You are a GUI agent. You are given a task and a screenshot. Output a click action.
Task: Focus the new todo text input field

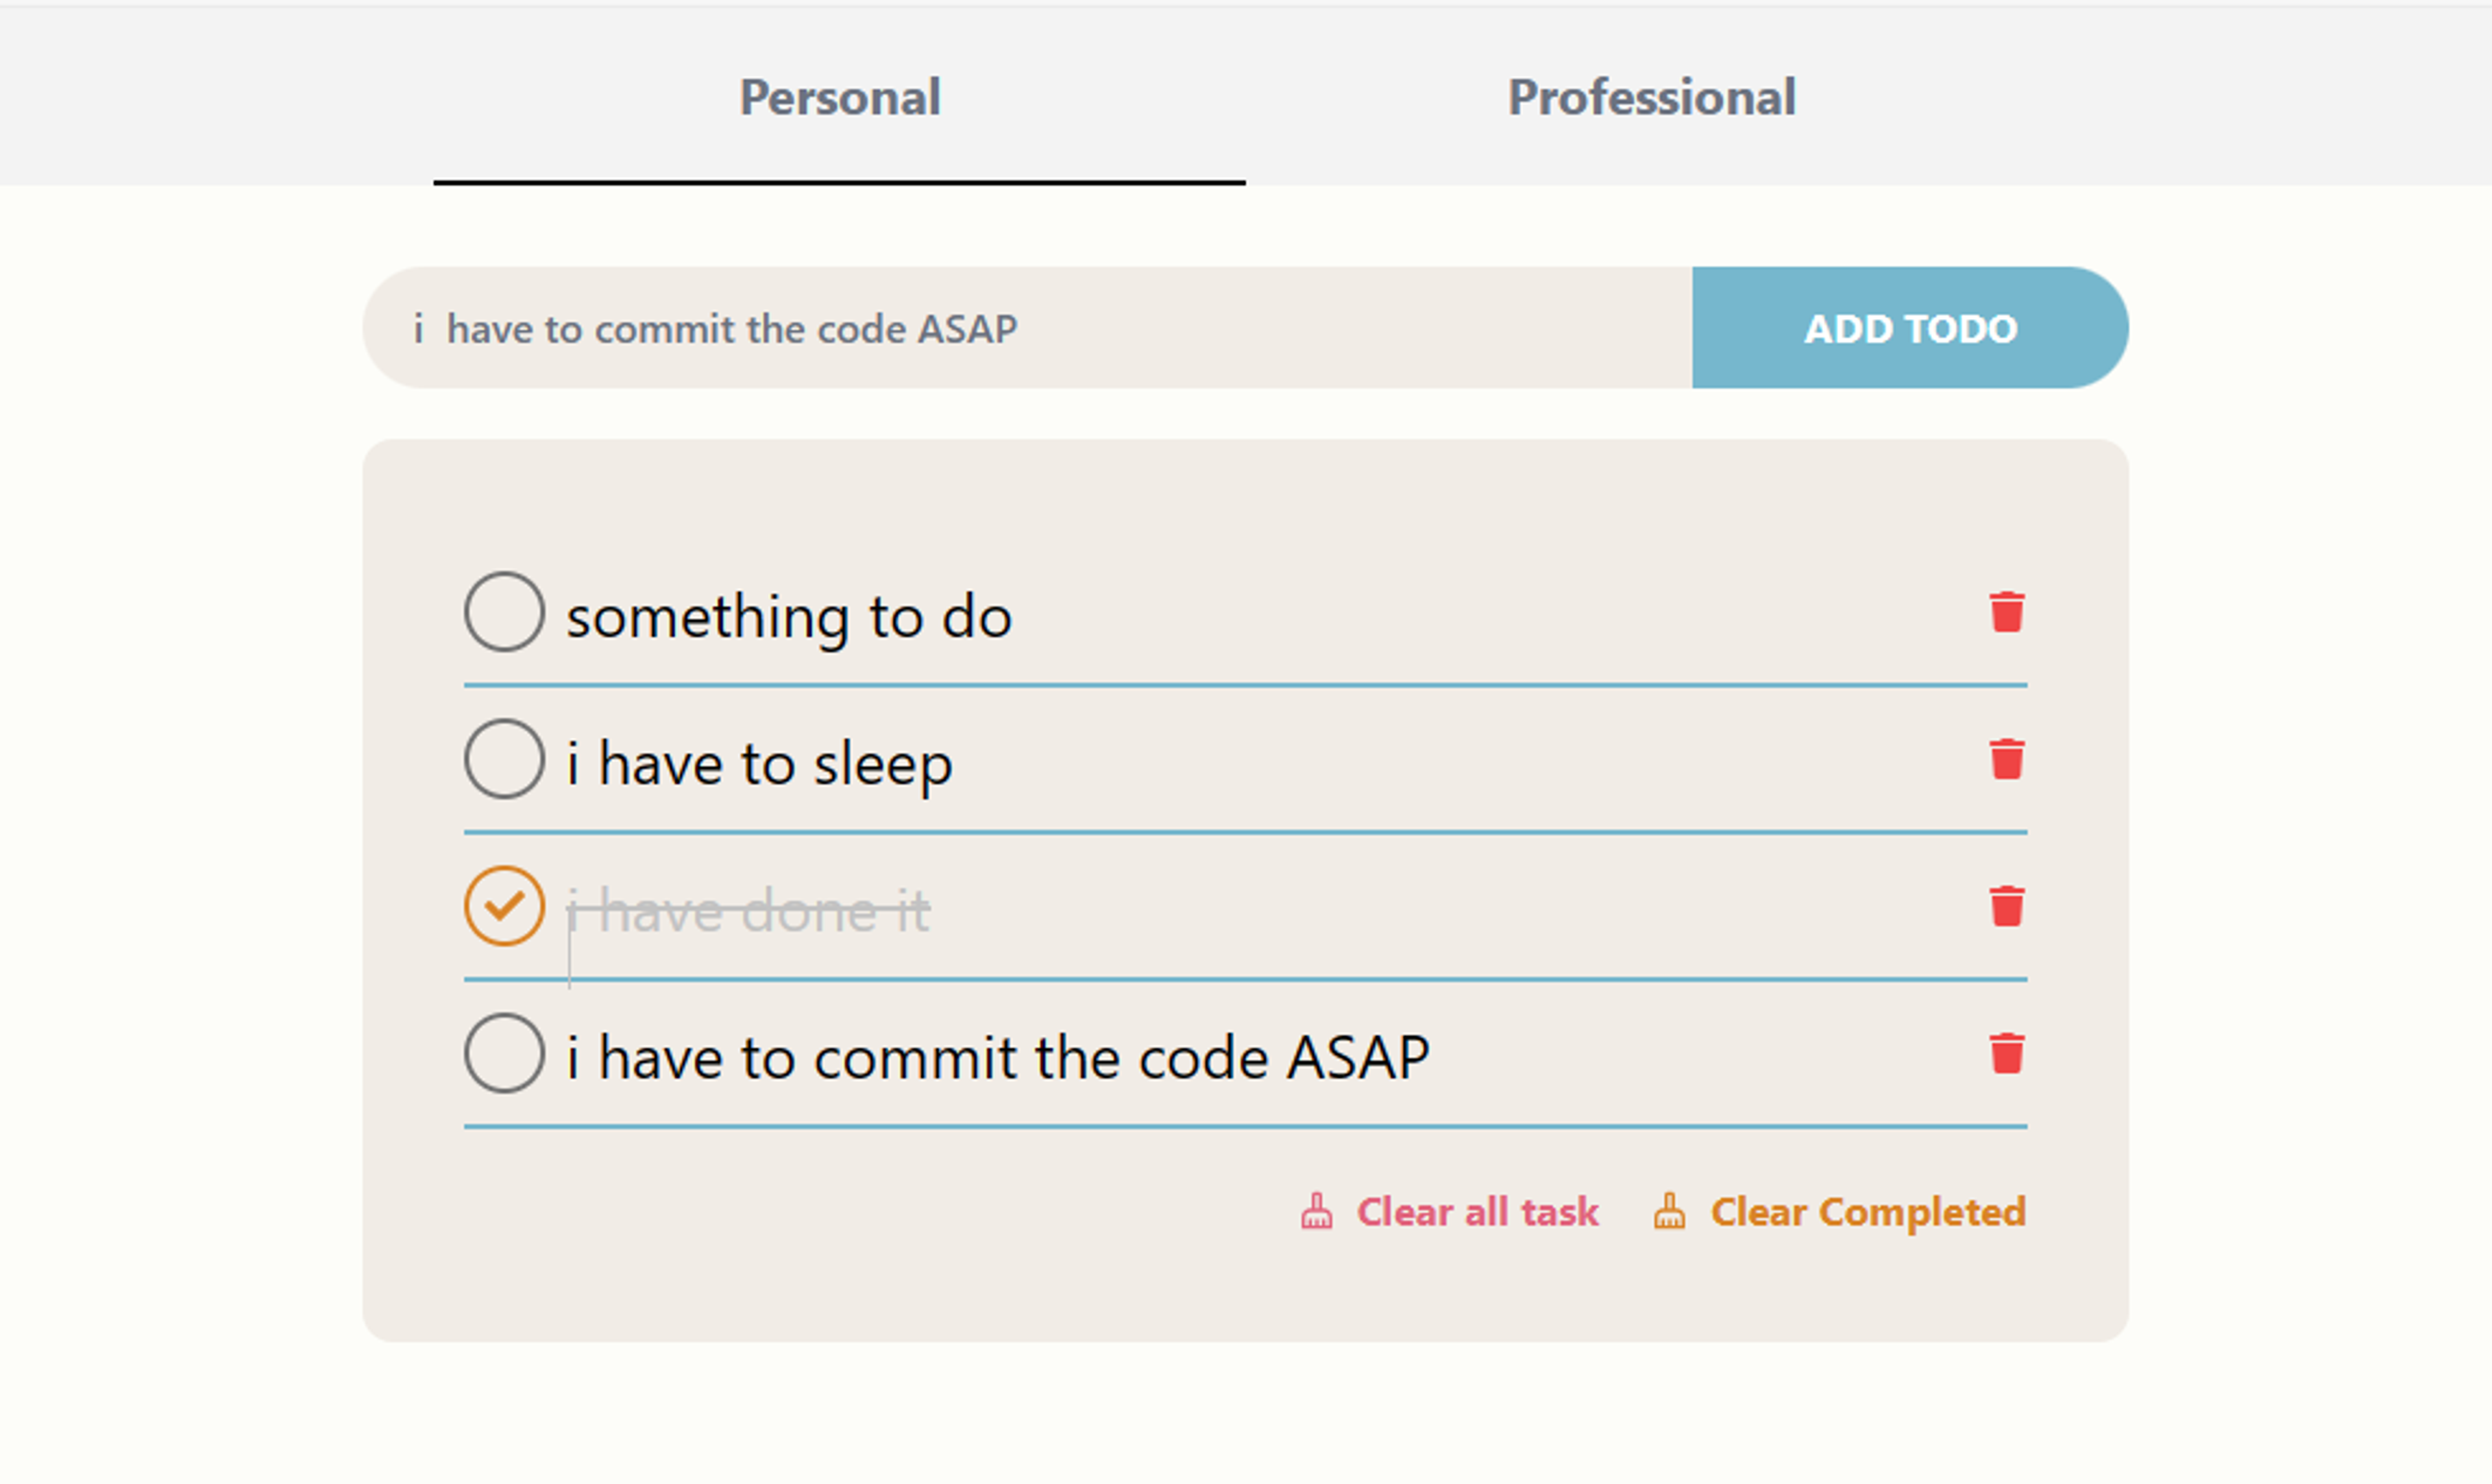click(1031, 328)
